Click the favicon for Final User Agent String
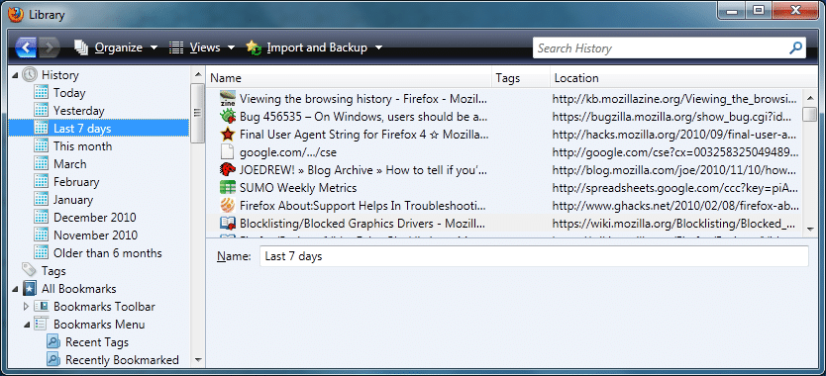 click(x=227, y=135)
